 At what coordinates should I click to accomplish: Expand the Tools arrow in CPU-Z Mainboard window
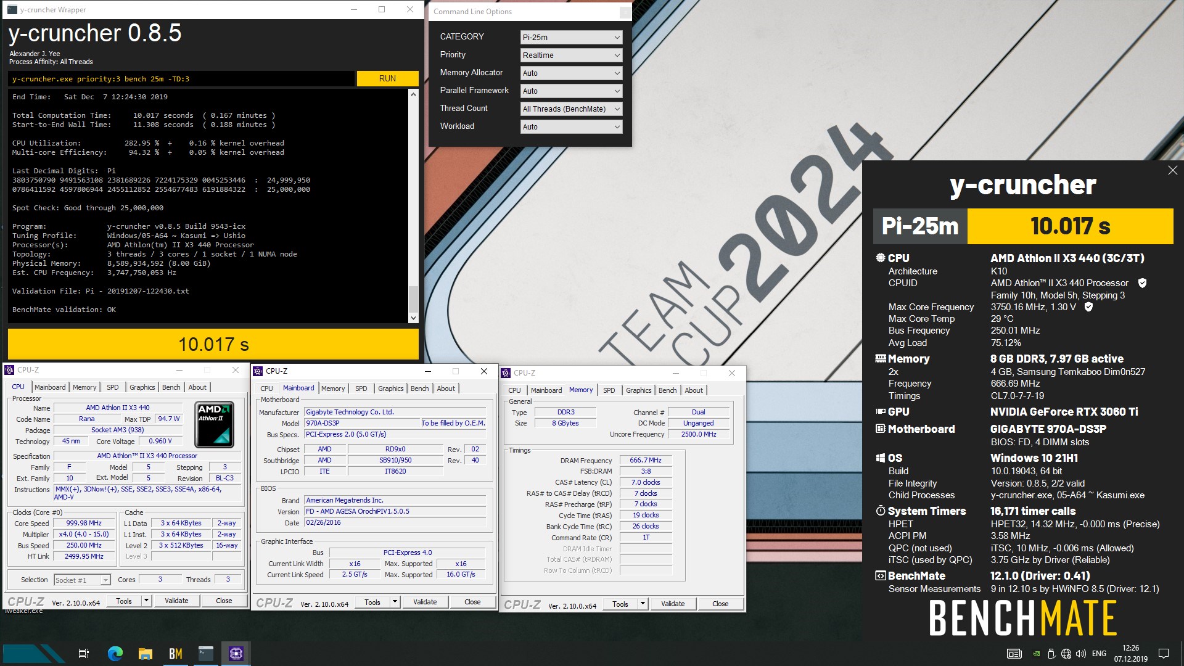[395, 602]
